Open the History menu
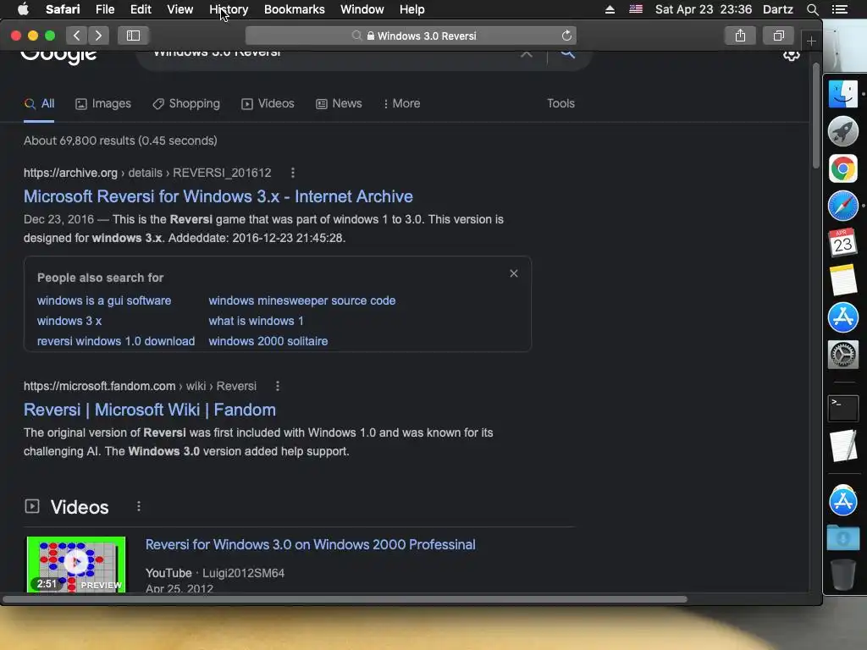 [229, 9]
